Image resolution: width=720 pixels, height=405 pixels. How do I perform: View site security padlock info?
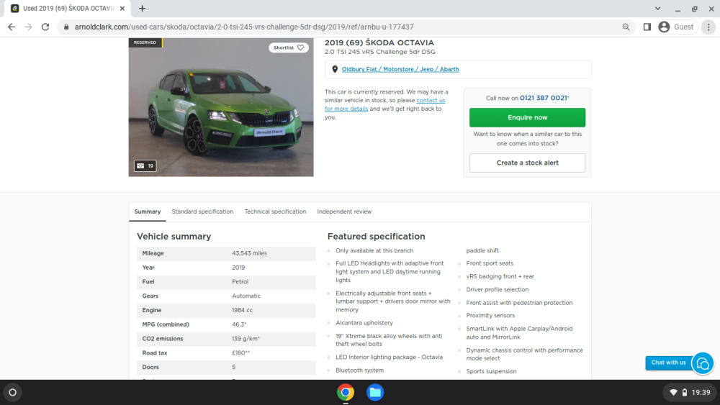point(66,27)
